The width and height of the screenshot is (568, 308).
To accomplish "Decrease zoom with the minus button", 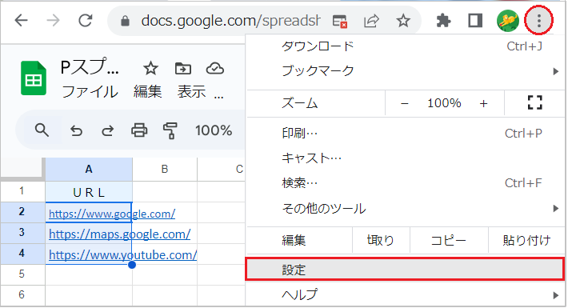I will click(x=405, y=104).
